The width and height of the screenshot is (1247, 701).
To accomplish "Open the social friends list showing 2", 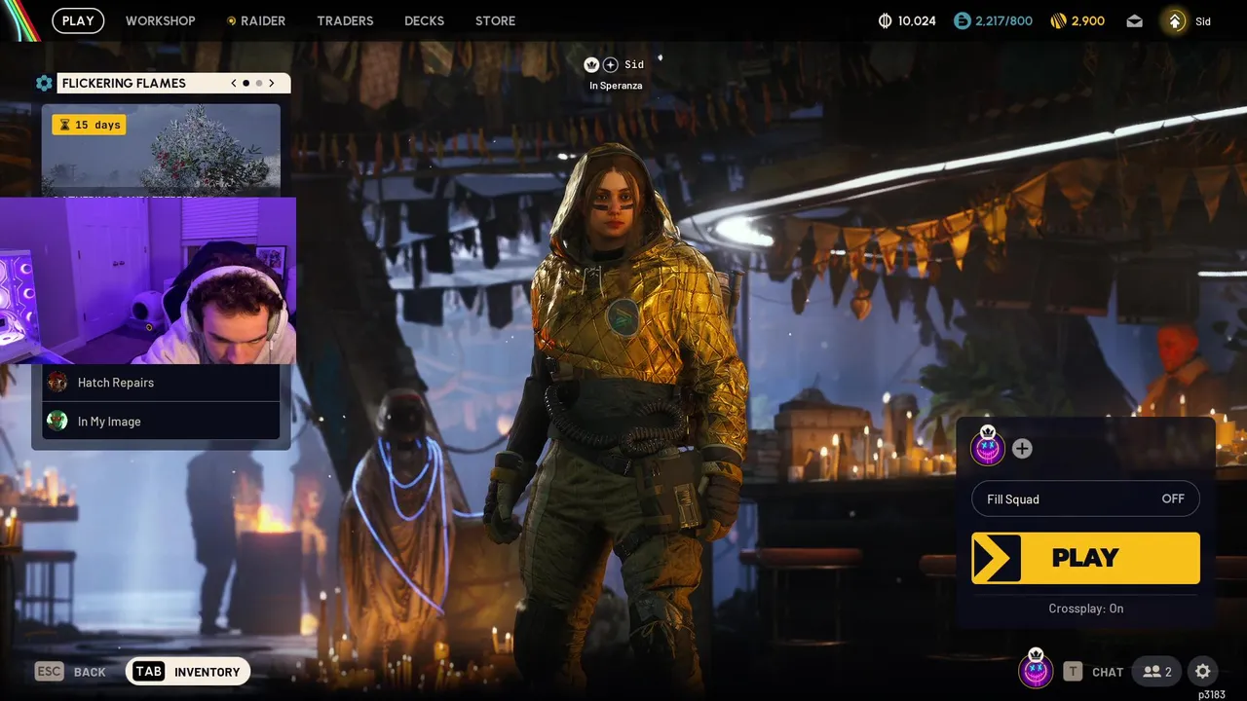I will (x=1156, y=672).
